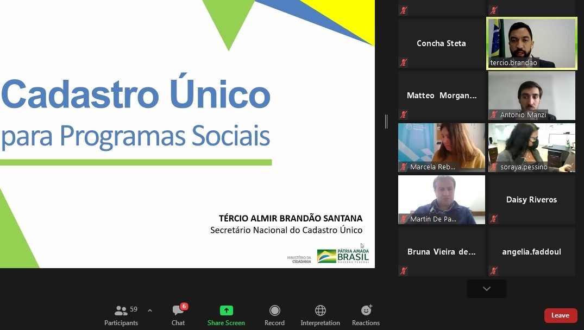The height and width of the screenshot is (330, 584).
Task: Click 'TÉRCIO ALMIR BRANDÃO SANTANA' presenter name
Action: tap(291, 218)
